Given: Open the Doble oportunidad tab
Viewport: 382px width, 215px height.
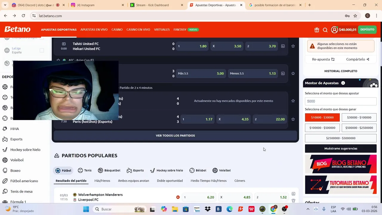Looking at the screenshot, I should (170, 181).
